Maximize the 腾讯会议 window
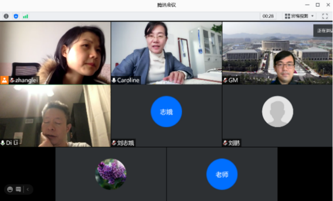Screen dimensions: 333x201 click(x=318, y=4)
